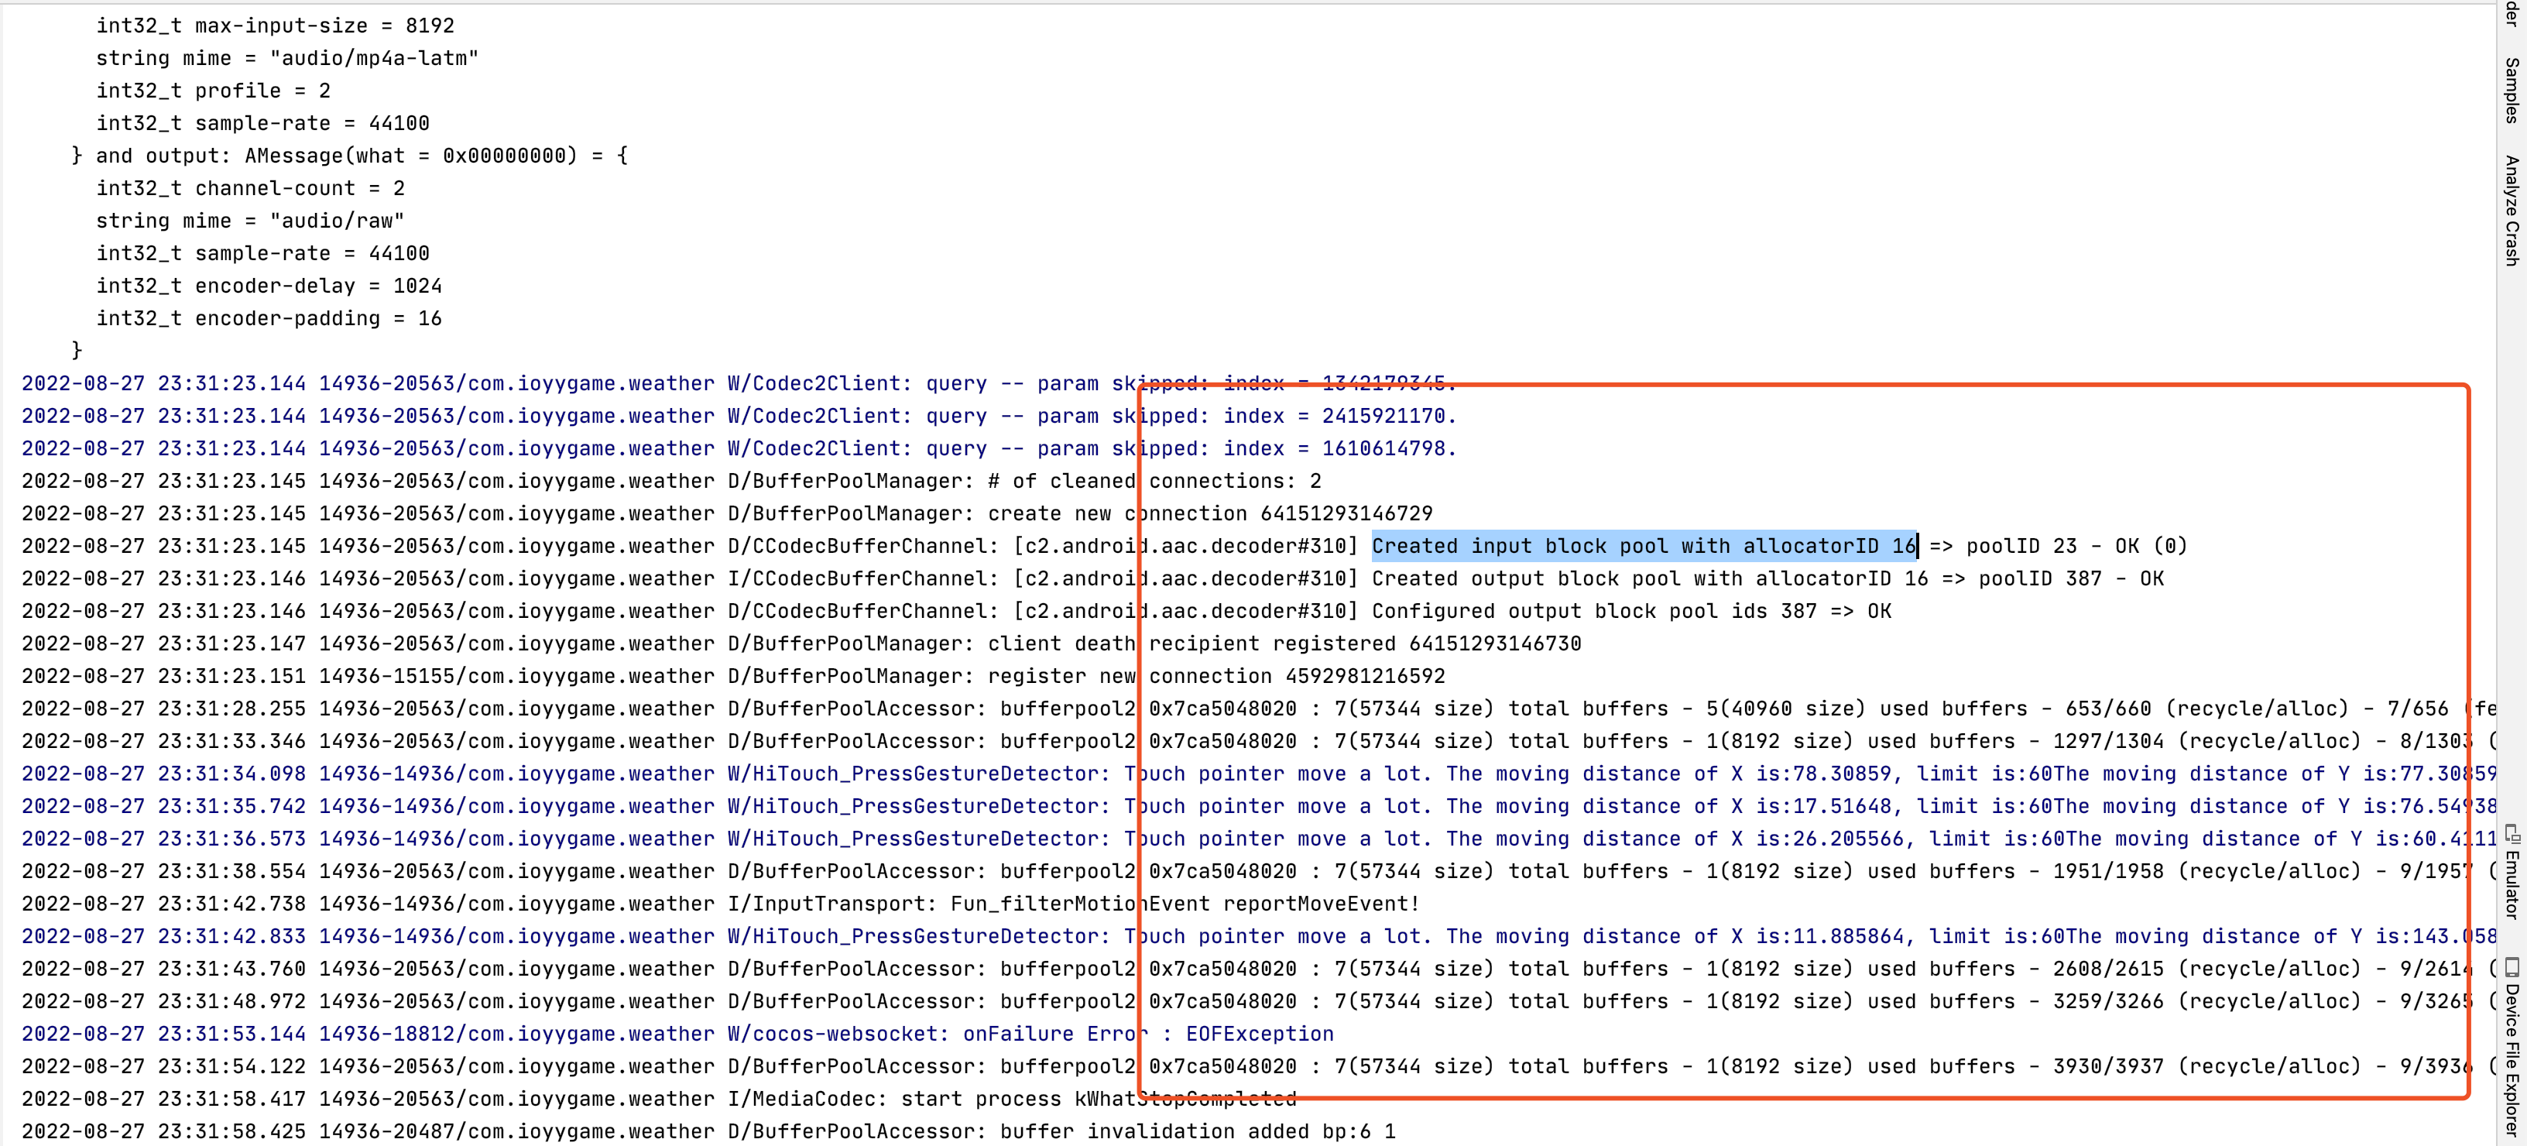Open the Emulator tool window icon
This screenshot has width=2527, height=1146.
coord(2512,835)
